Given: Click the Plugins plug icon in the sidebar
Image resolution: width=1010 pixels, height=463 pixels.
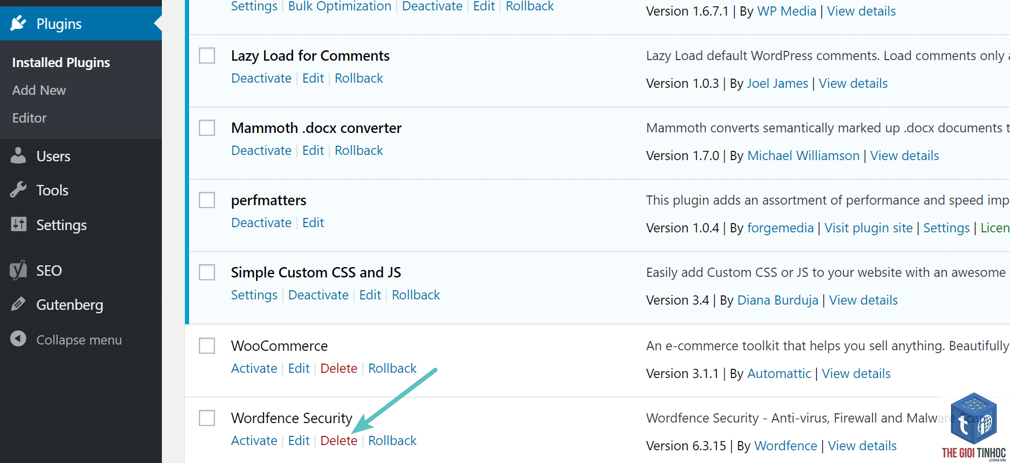Looking at the screenshot, I should [19, 23].
